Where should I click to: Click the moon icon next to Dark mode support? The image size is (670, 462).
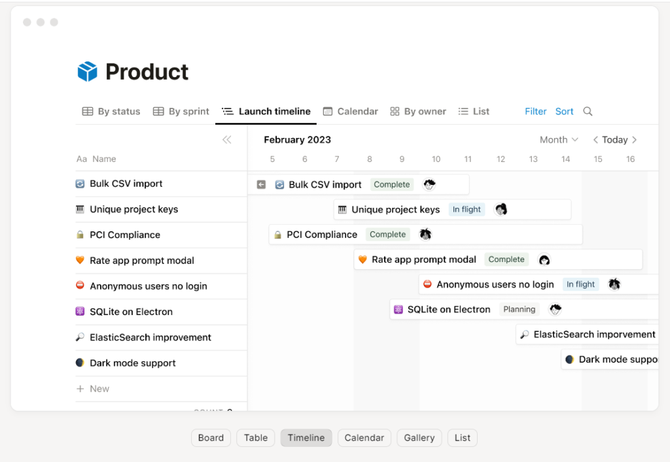(x=80, y=363)
